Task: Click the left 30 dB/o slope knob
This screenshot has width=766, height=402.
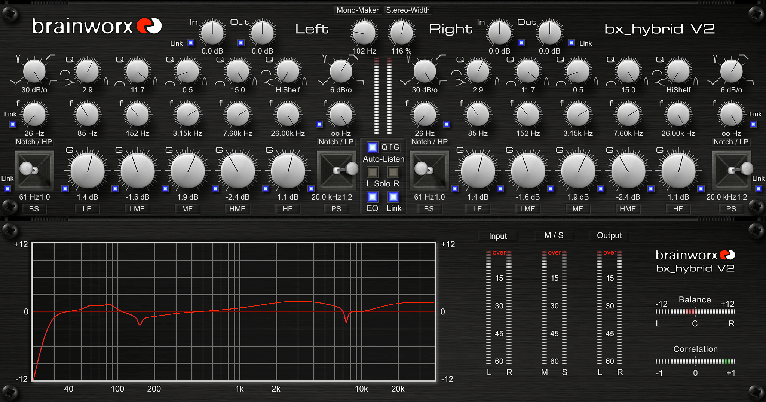Action: [34, 72]
